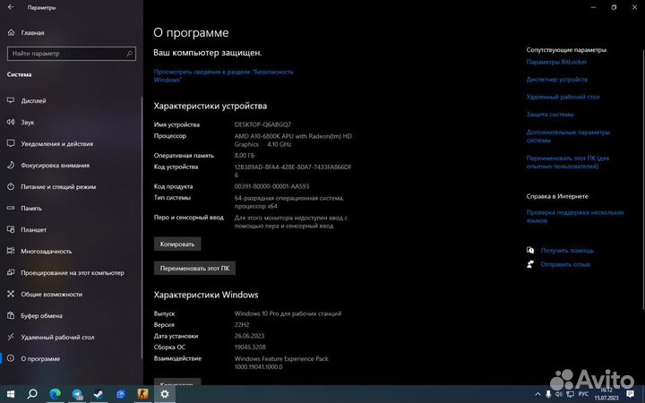This screenshot has height=403, width=645.
Task: Open Параметры BitLocker link
Action: [x=556, y=62]
